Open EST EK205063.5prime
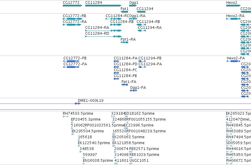Screen dimensions: 251x165 coord(114,140)
